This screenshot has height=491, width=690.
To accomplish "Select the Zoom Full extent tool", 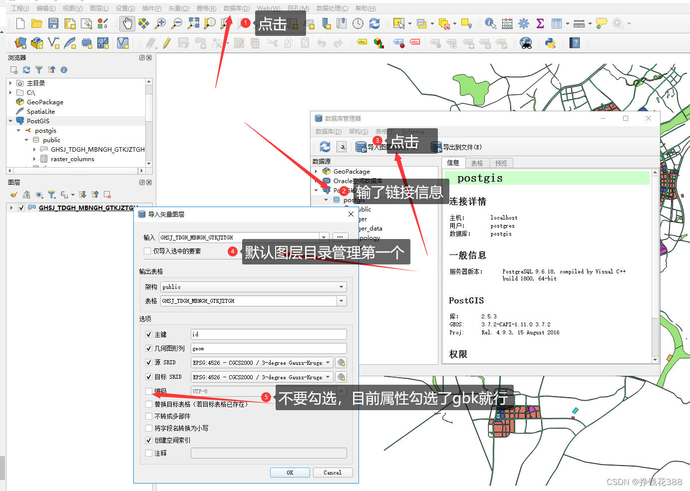I will (x=194, y=23).
